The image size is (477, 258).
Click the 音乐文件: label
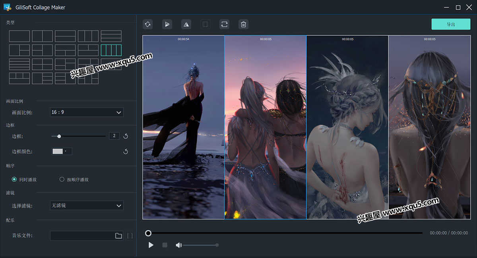point(22,236)
